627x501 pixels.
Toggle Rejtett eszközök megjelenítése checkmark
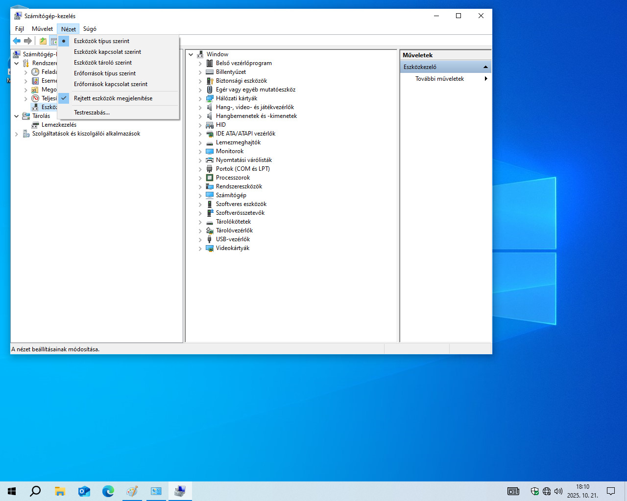pos(118,98)
